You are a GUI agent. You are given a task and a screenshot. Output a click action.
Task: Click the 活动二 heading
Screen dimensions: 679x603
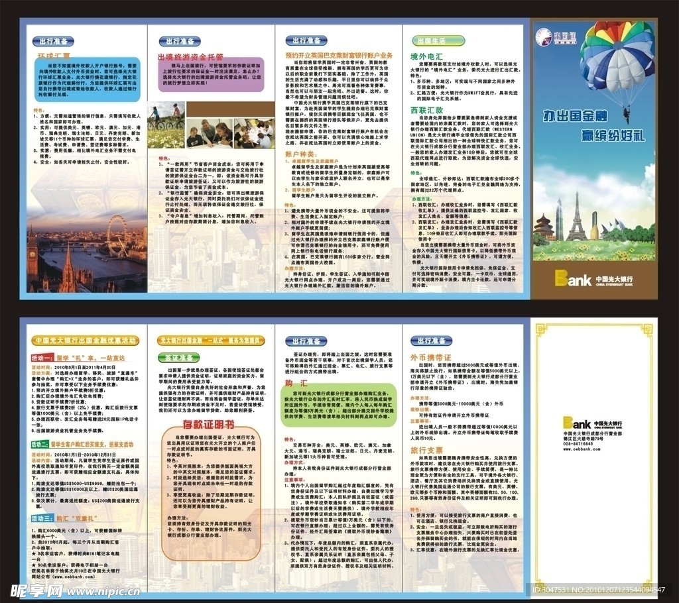[82, 444]
